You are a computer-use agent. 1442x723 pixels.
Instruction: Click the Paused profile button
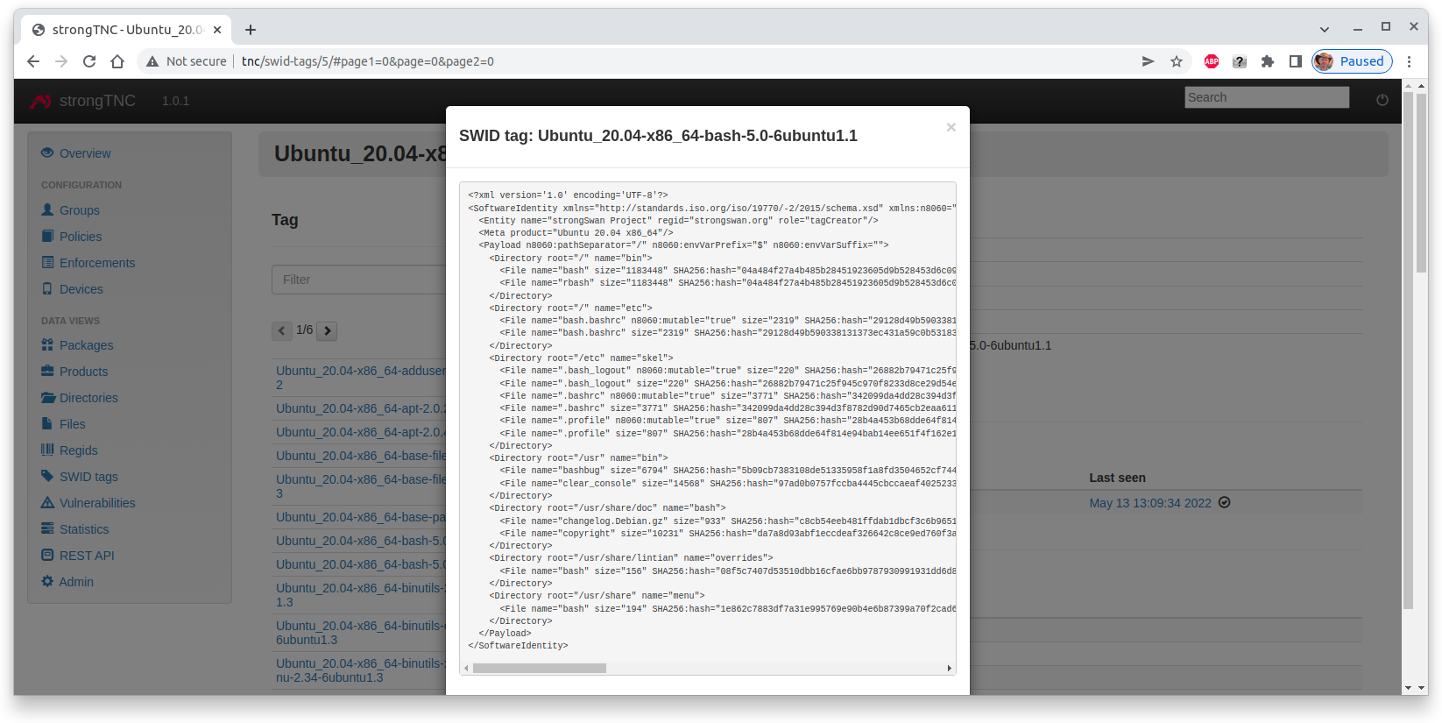(1352, 61)
